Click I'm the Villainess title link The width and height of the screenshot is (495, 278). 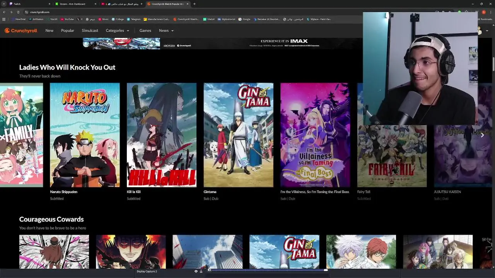[315, 192]
